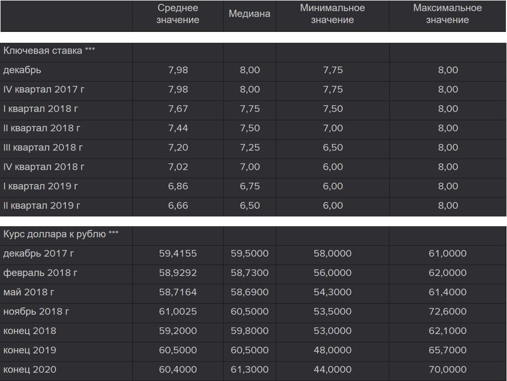Click the median 59,8000 for конец 2018
The width and height of the screenshot is (507, 381).
click(250, 331)
